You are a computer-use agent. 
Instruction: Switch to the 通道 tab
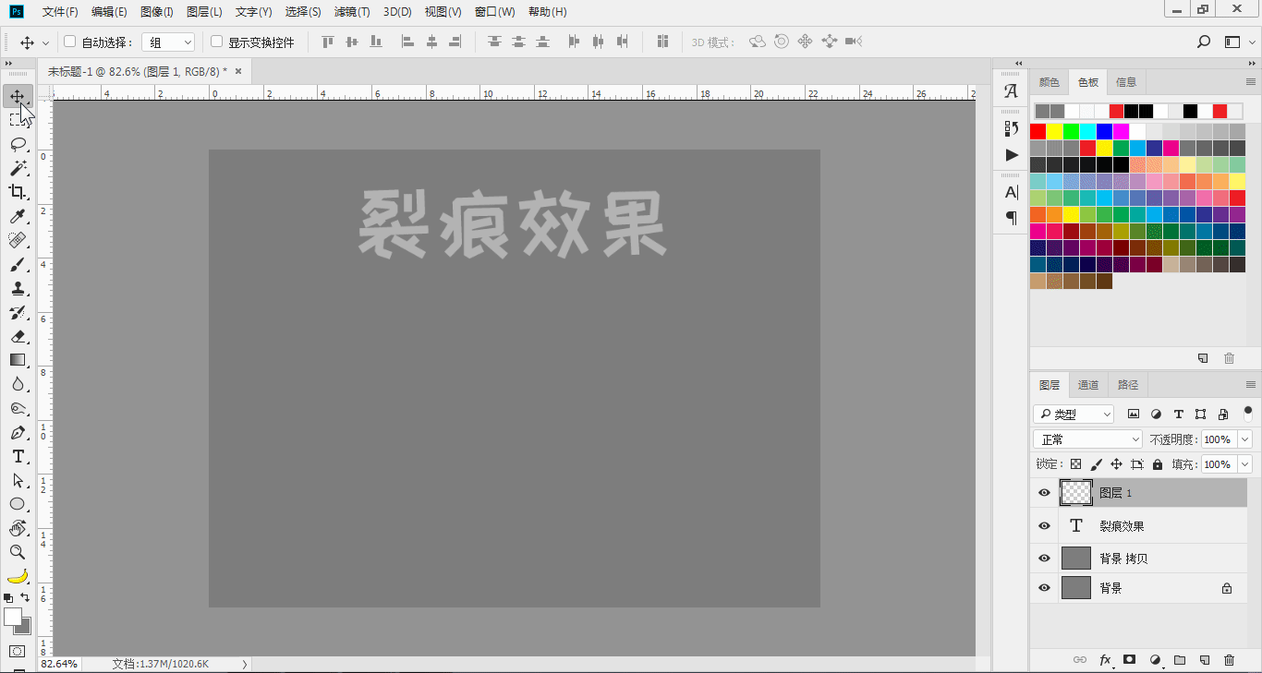(x=1088, y=385)
